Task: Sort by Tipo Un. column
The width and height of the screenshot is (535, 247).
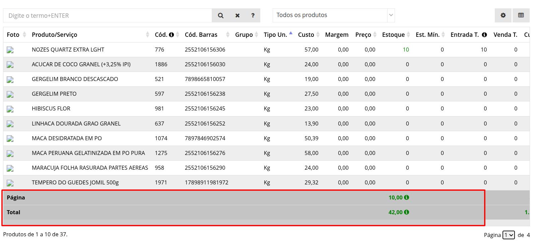Action: pyautogui.click(x=275, y=35)
